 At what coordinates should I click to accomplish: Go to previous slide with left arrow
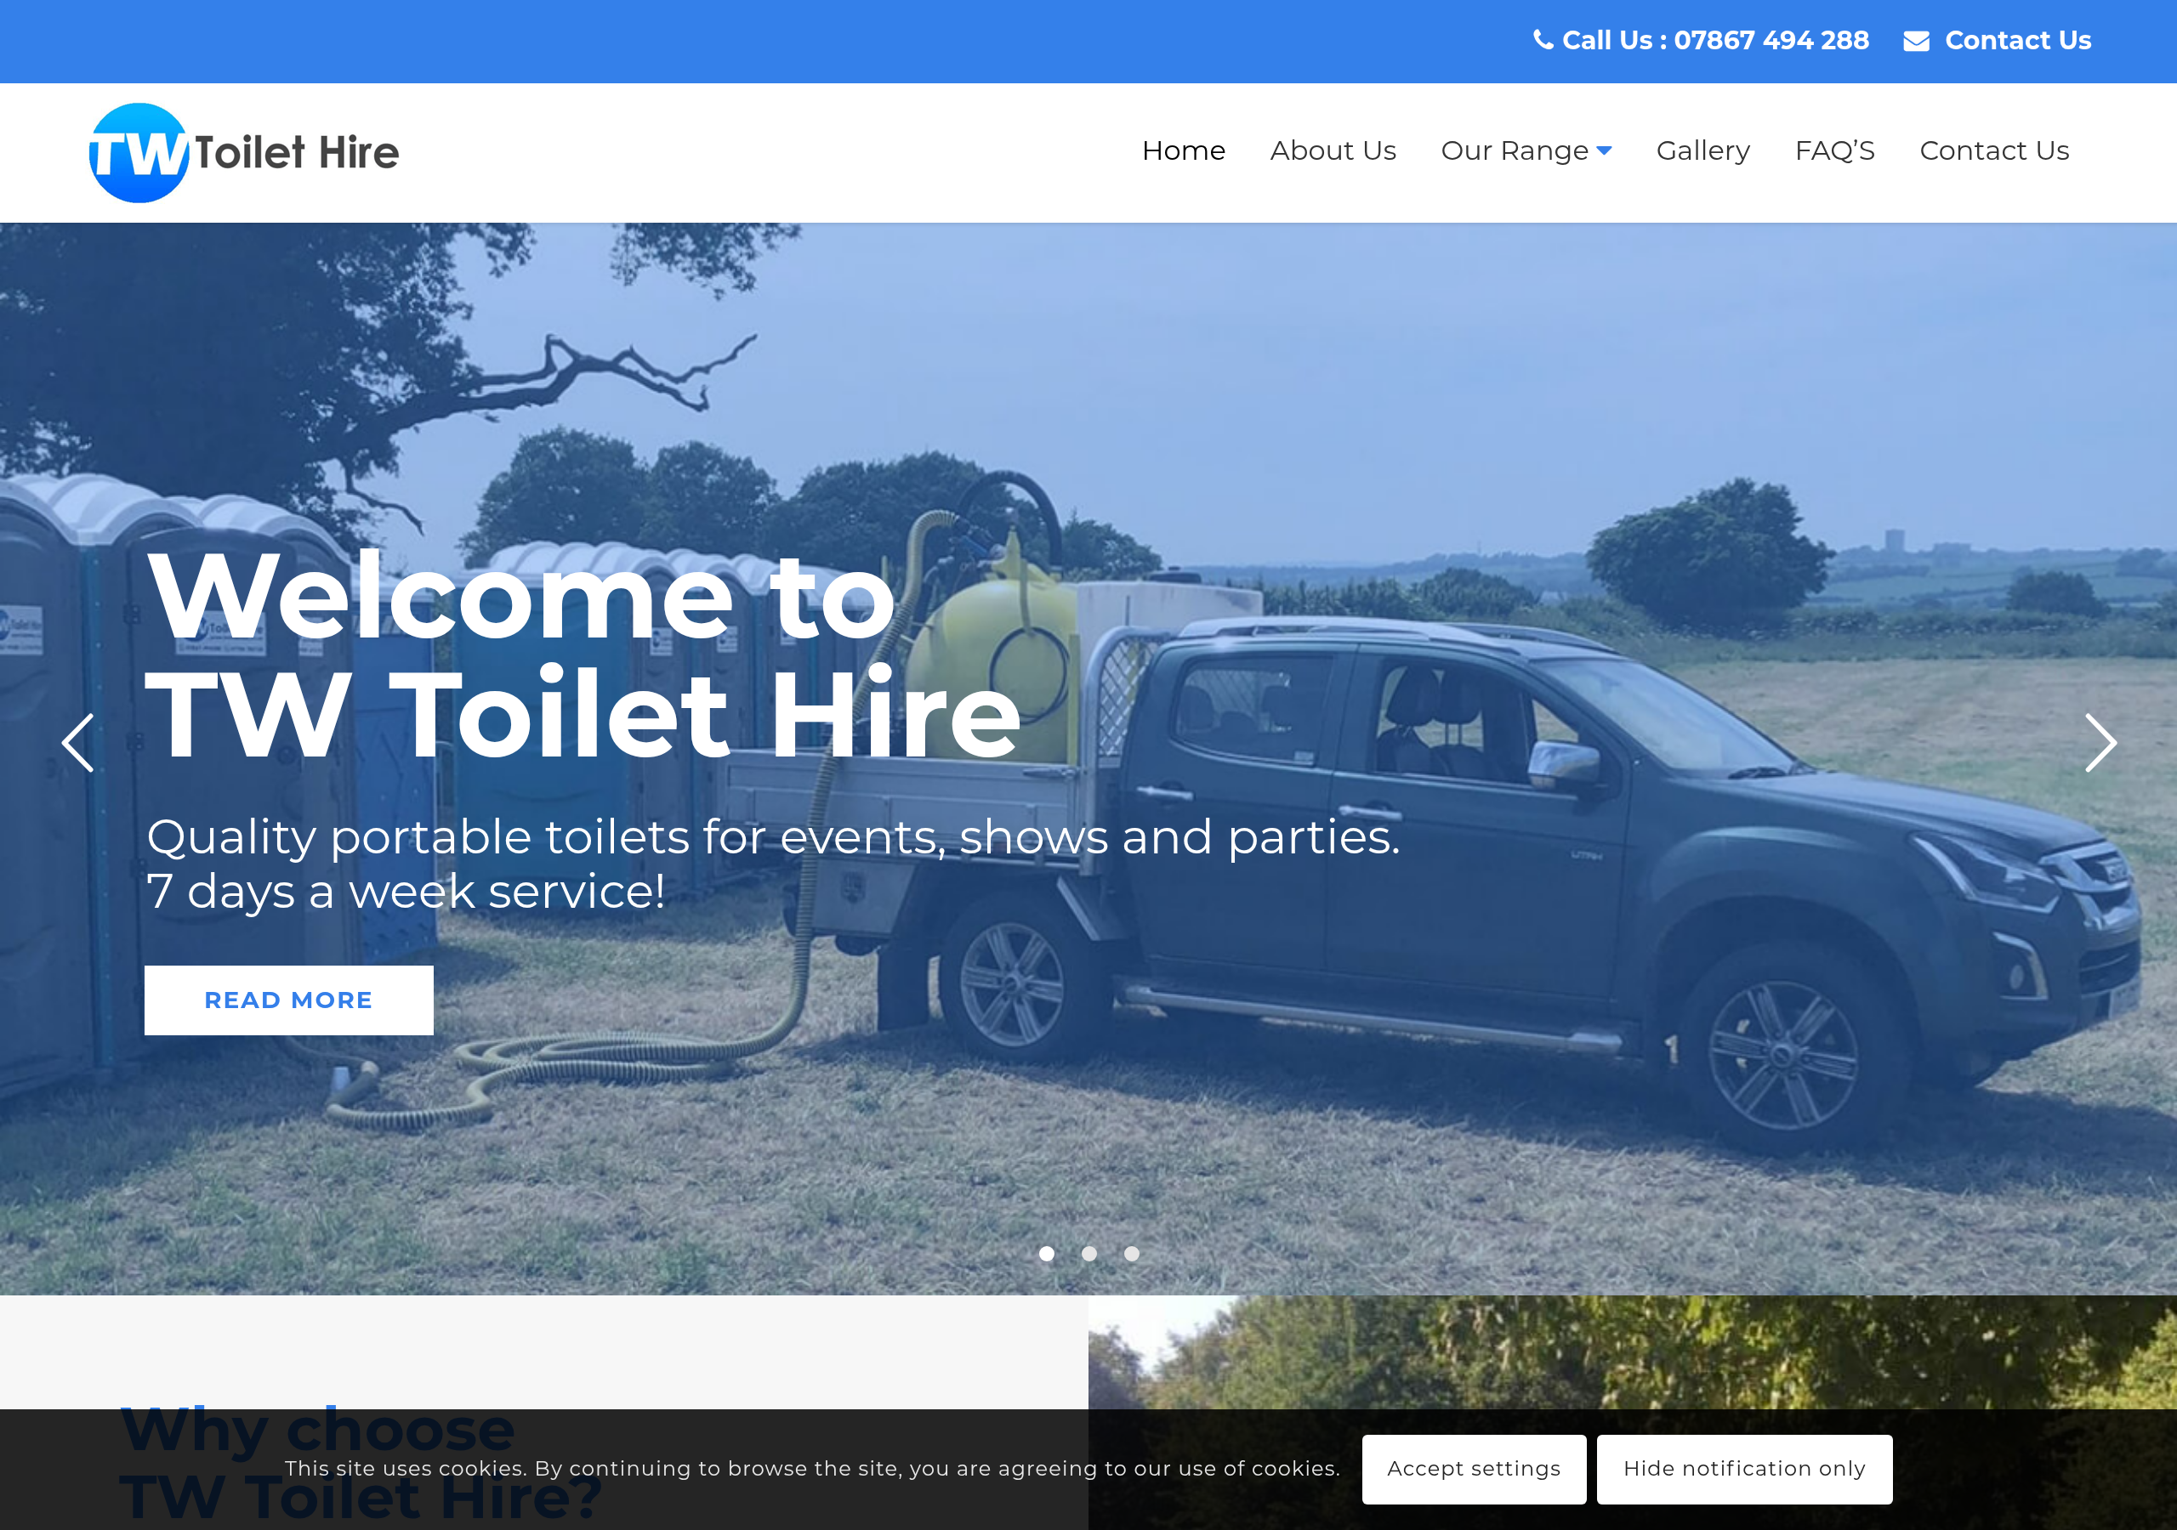(x=77, y=742)
